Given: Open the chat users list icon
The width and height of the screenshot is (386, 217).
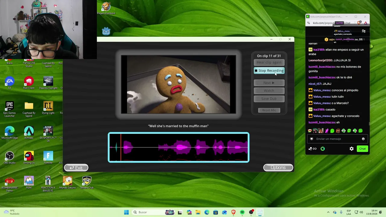Looking at the screenshot, I should [364, 31].
